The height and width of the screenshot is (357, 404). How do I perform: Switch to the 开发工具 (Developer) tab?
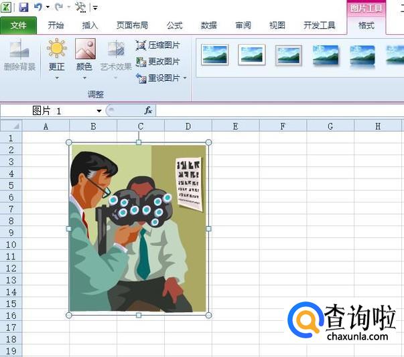click(x=319, y=25)
